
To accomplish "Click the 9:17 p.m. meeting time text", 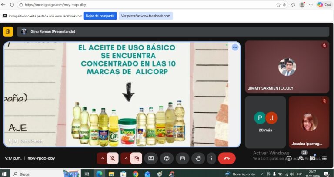I will pyautogui.click(x=13, y=158).
